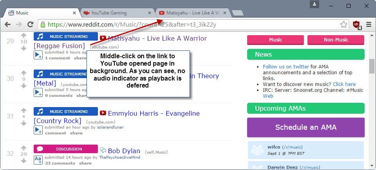Expand video player for Emmylou Harris post
The image size is (376, 170).
pos(38,130)
